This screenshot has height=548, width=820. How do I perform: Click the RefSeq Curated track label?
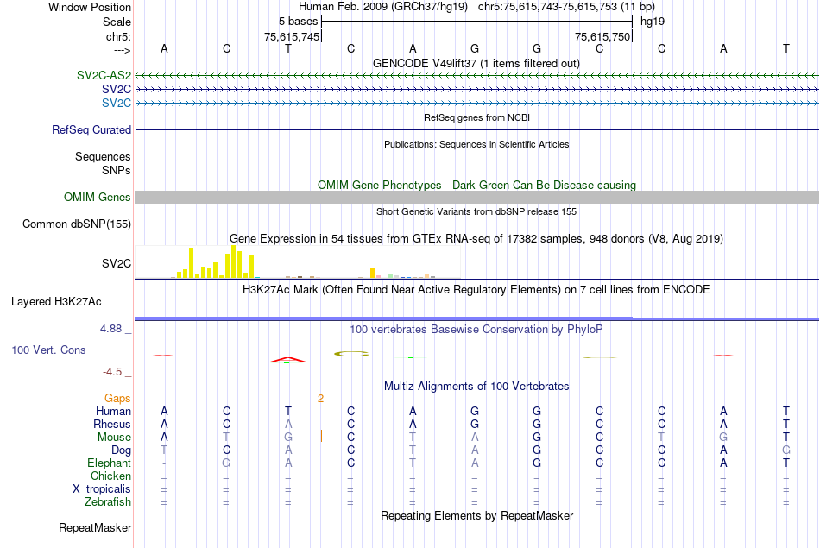tap(91, 129)
